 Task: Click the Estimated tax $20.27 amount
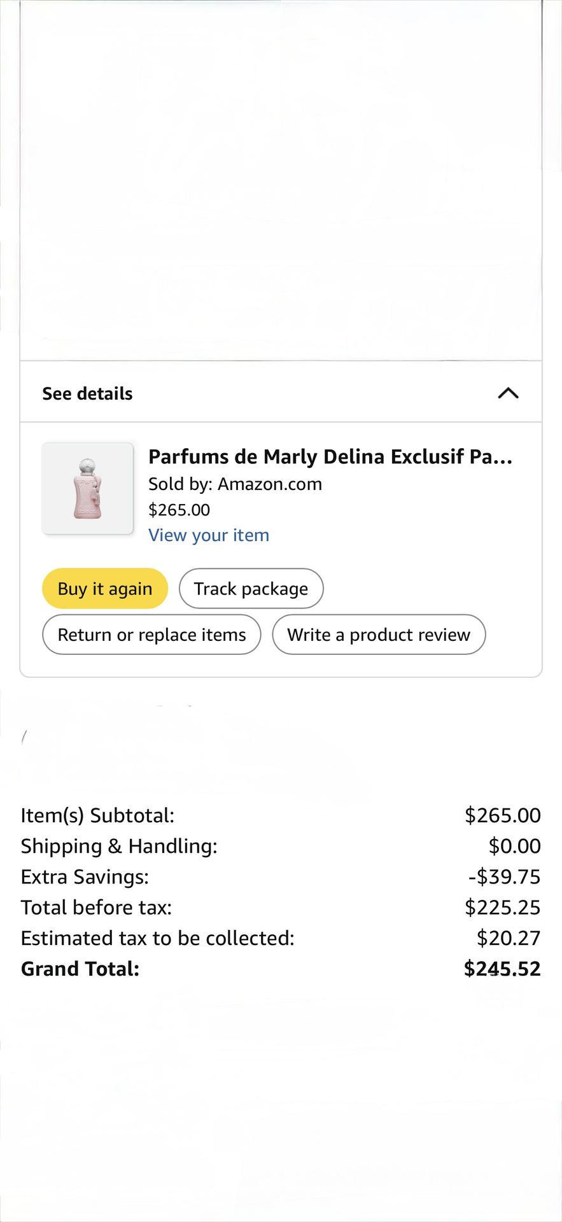(508, 938)
